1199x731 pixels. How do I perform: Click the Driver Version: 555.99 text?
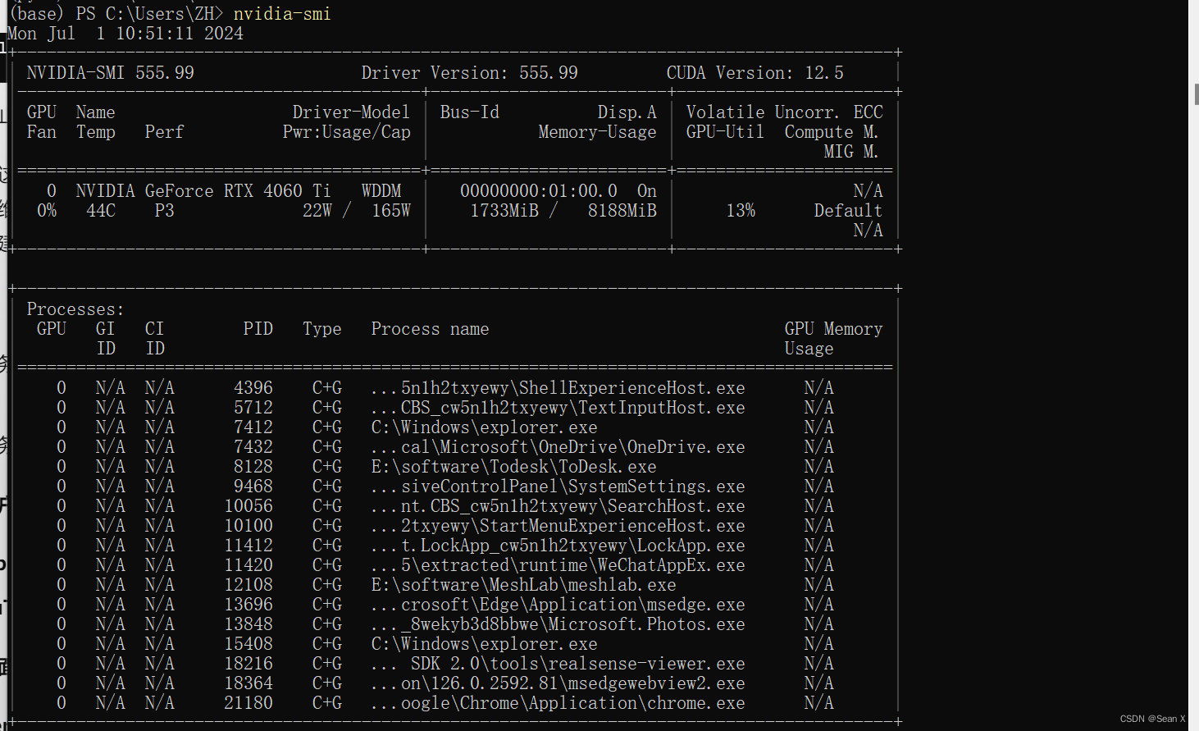point(470,73)
